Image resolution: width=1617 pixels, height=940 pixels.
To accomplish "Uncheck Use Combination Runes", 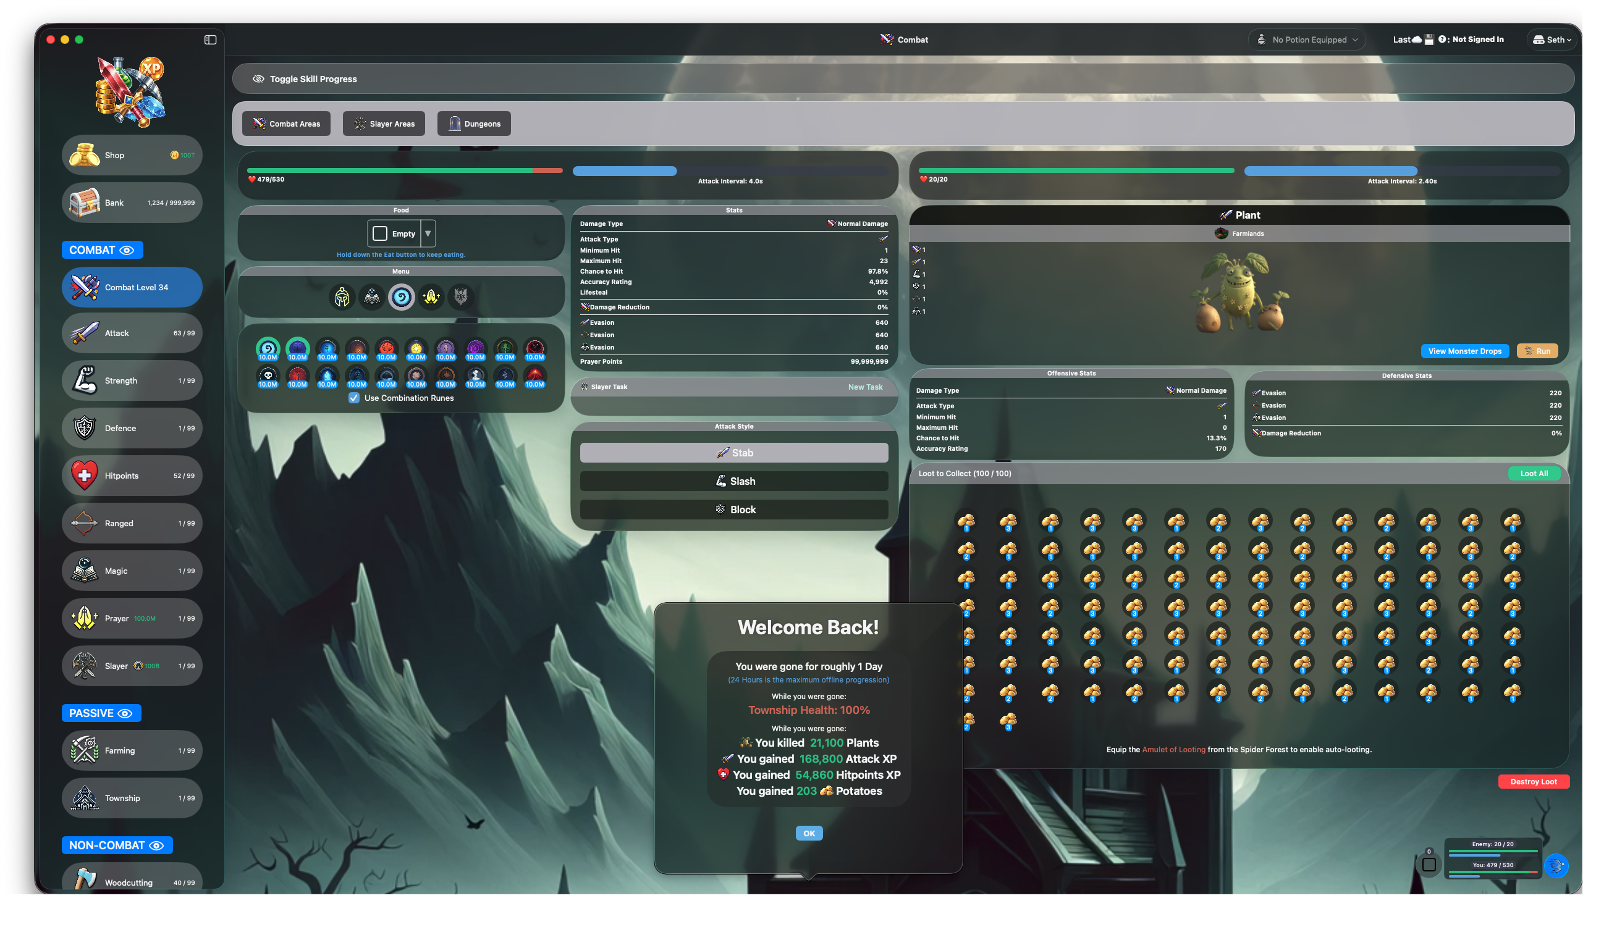I will click(354, 398).
